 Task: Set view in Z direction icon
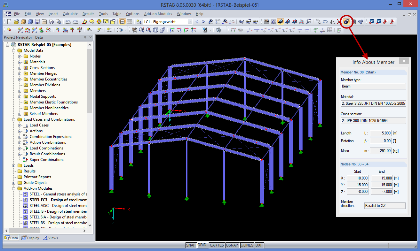click(x=186, y=30)
